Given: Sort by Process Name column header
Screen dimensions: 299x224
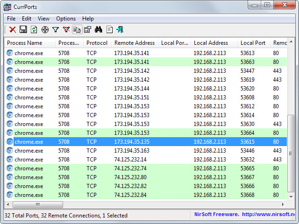Looking at the screenshot, I should point(29,43).
